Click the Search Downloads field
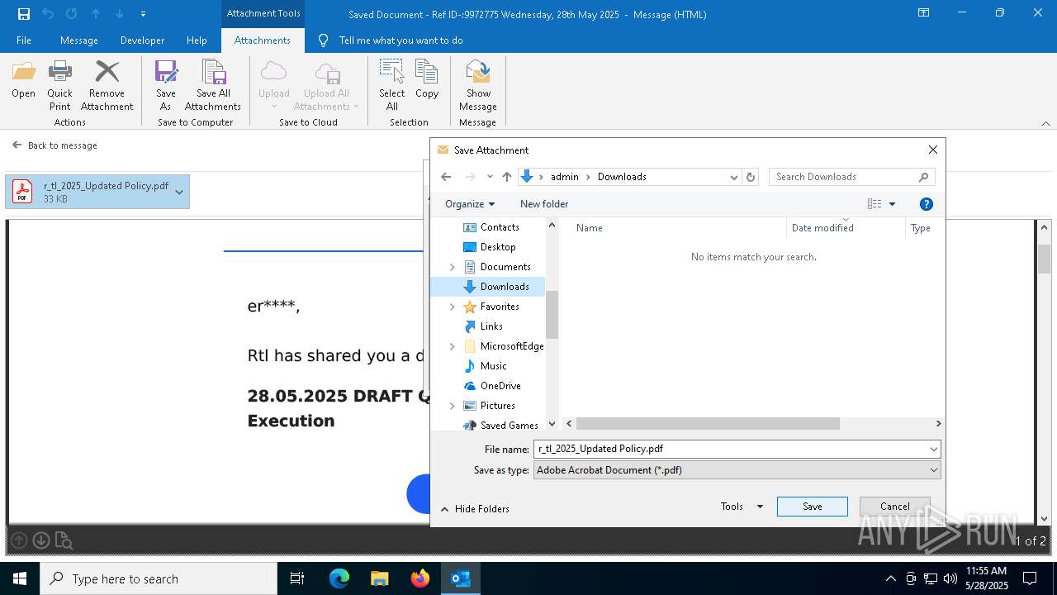The width and height of the screenshot is (1057, 595). coord(851,177)
